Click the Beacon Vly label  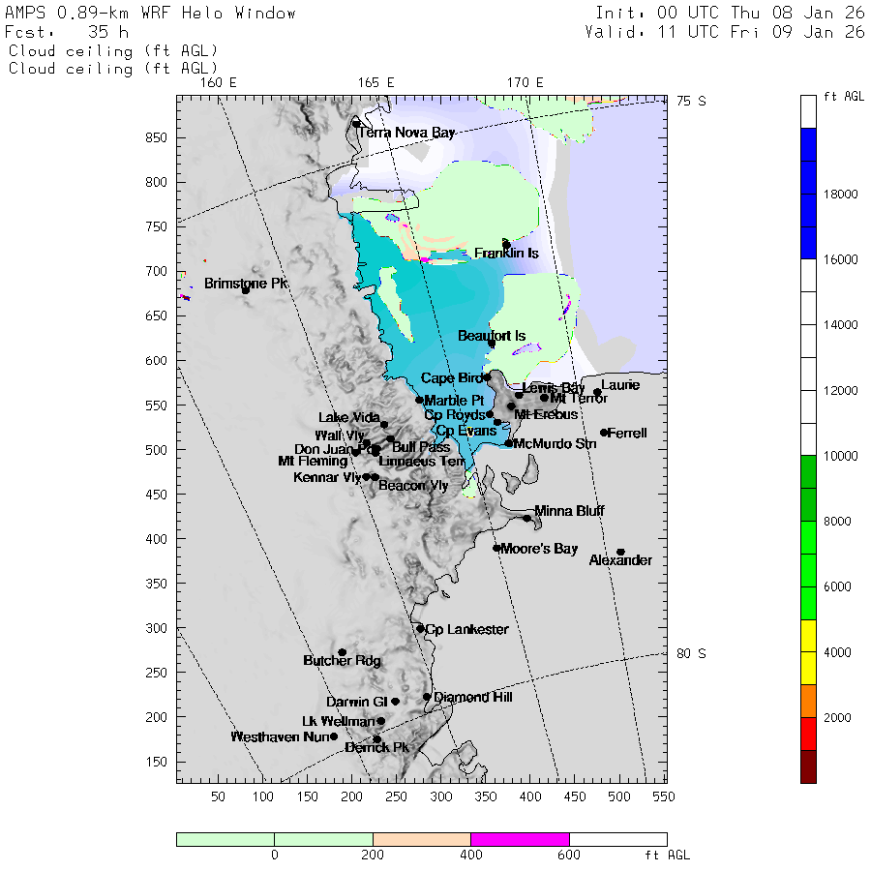click(x=413, y=485)
